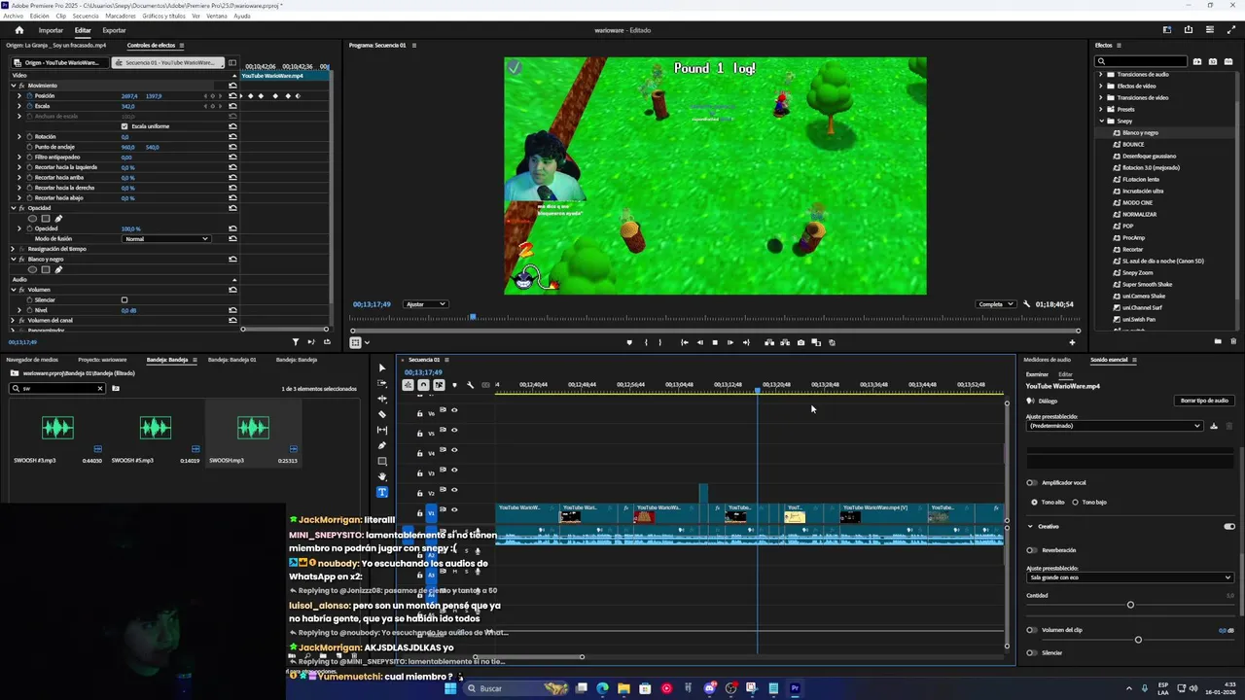Select the Track Select Forward tool
The width and height of the screenshot is (1245, 700).
click(x=382, y=383)
